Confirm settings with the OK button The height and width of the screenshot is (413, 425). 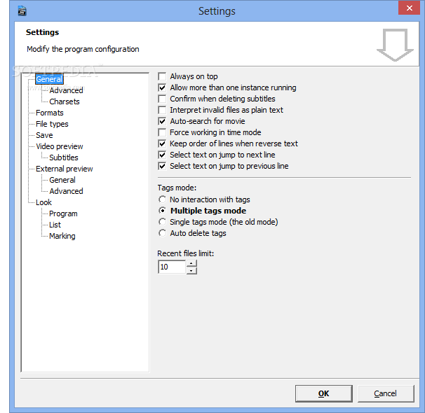click(x=323, y=393)
